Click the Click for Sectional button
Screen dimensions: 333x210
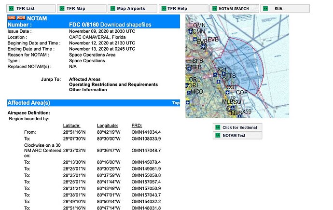237,127
